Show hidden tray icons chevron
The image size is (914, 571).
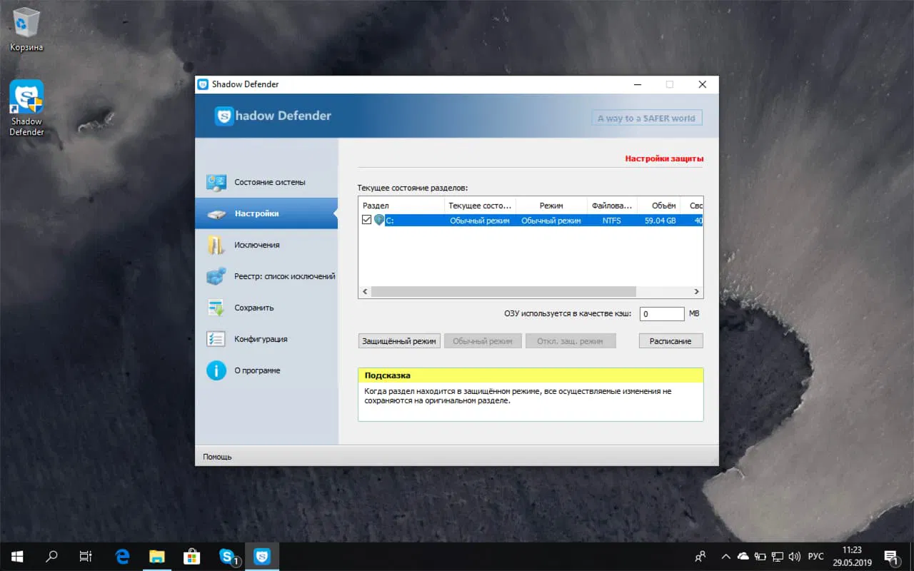[726, 556]
